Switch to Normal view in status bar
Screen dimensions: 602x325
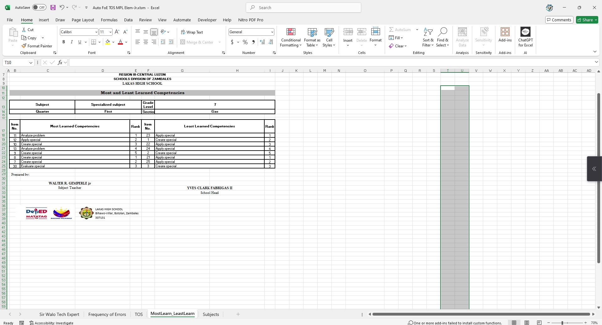point(514,323)
